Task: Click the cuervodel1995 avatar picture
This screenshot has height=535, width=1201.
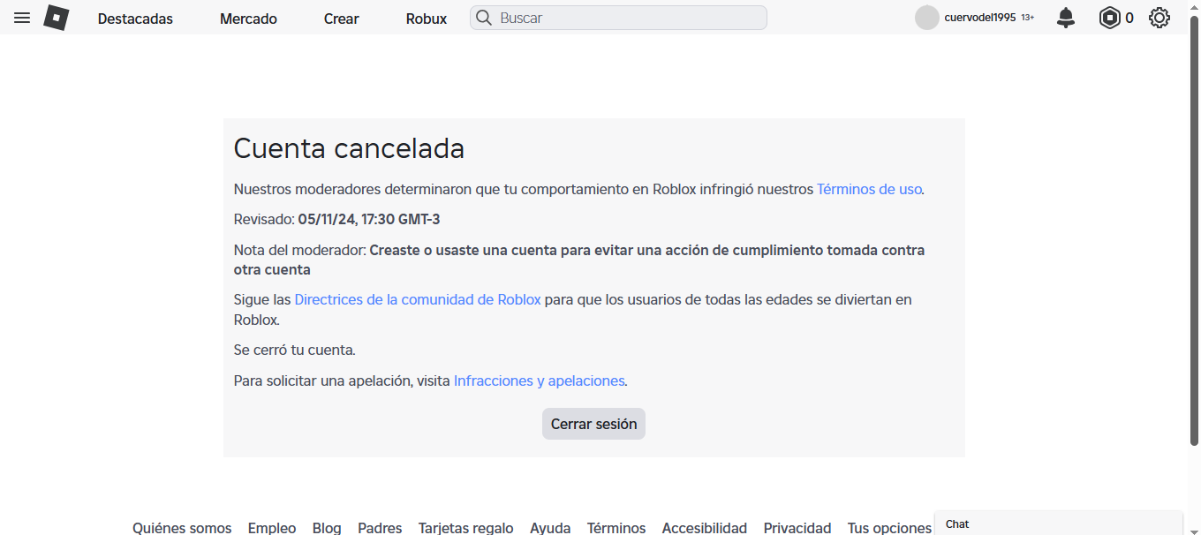Action: point(927,18)
